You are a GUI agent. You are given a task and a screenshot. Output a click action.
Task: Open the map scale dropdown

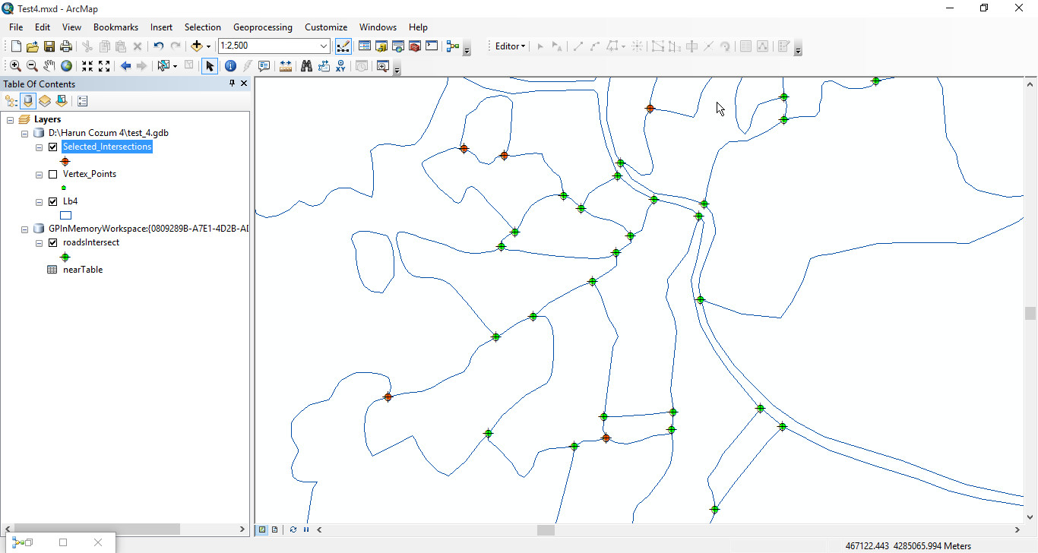[324, 46]
